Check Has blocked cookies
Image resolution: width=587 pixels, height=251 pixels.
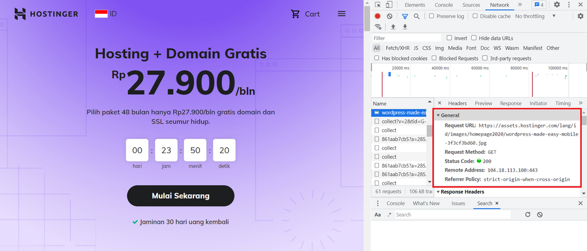tap(377, 58)
